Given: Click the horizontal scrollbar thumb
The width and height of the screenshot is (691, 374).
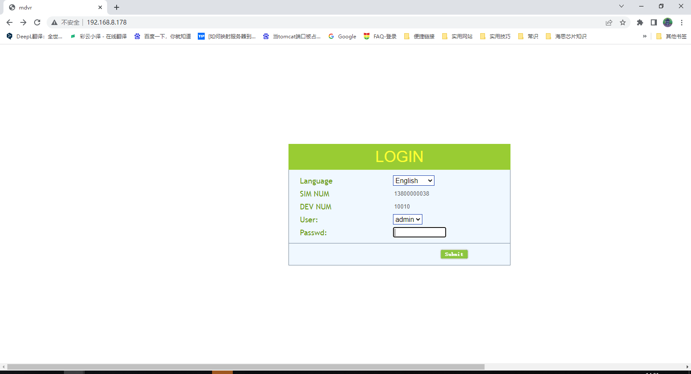Looking at the screenshot, I should [x=246, y=367].
